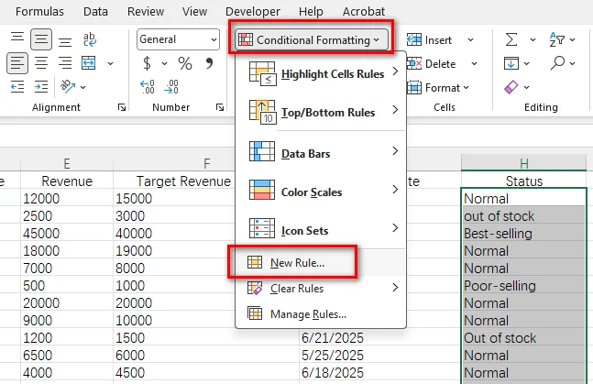The image size is (593, 384).
Task: Switch to View tab
Action: 195,11
